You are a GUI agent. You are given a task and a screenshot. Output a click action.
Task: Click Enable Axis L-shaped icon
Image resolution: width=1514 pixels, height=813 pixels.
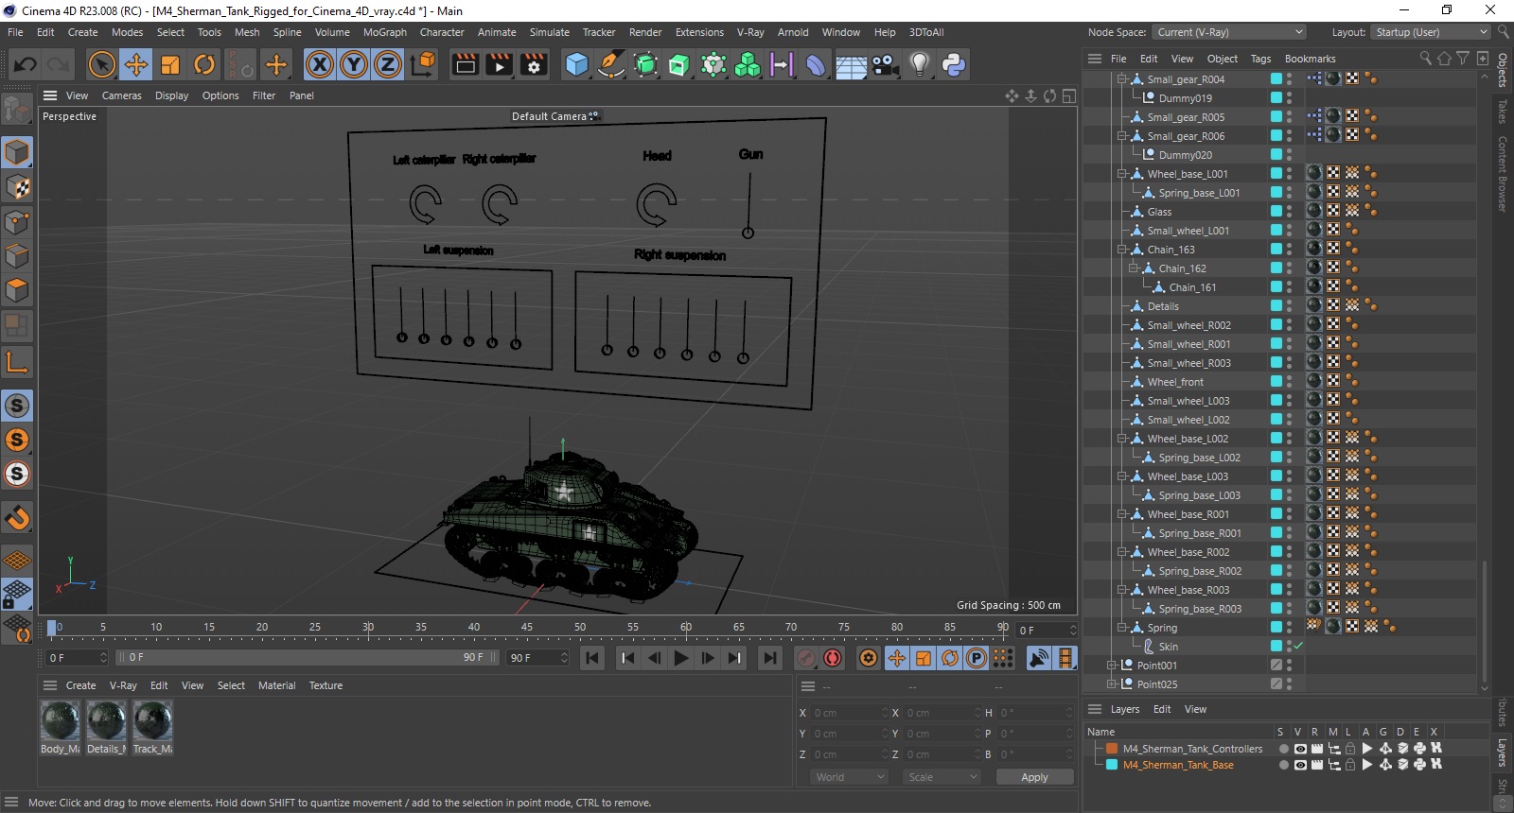pyautogui.click(x=17, y=362)
